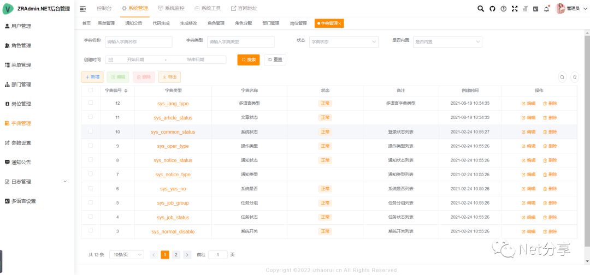Check the sys_notice_status row checkbox
The height and width of the screenshot is (275, 590).
tap(91, 160)
